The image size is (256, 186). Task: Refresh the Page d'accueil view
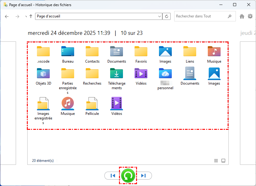click(167, 16)
